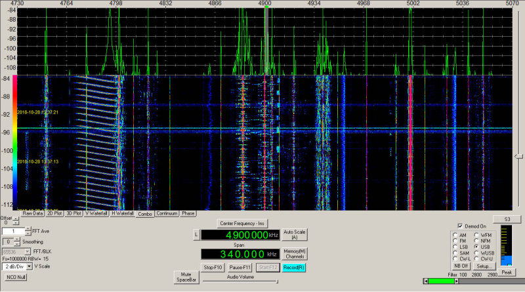Decrement the FFT Ave value
The height and width of the screenshot is (292, 525).
point(28,233)
